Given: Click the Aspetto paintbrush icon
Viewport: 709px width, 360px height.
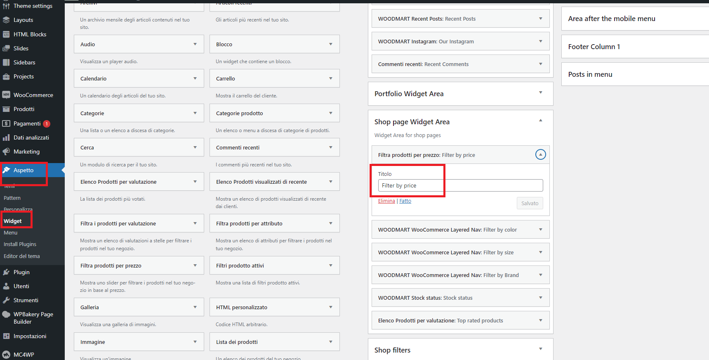Looking at the screenshot, I should [x=6, y=170].
